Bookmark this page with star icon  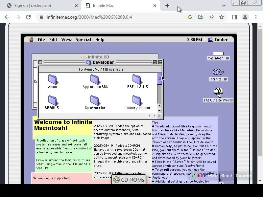222,17
